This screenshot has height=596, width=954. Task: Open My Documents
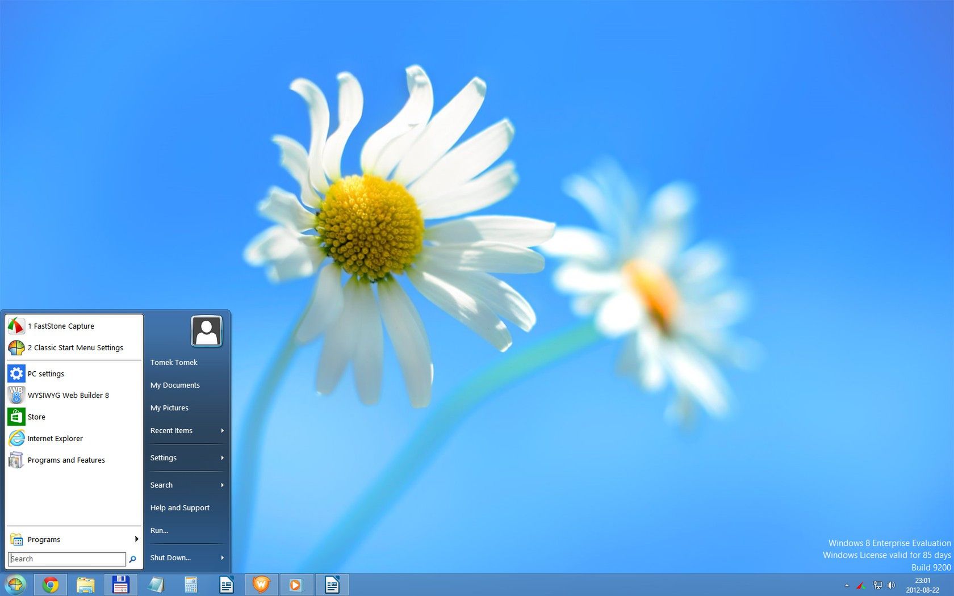click(175, 385)
